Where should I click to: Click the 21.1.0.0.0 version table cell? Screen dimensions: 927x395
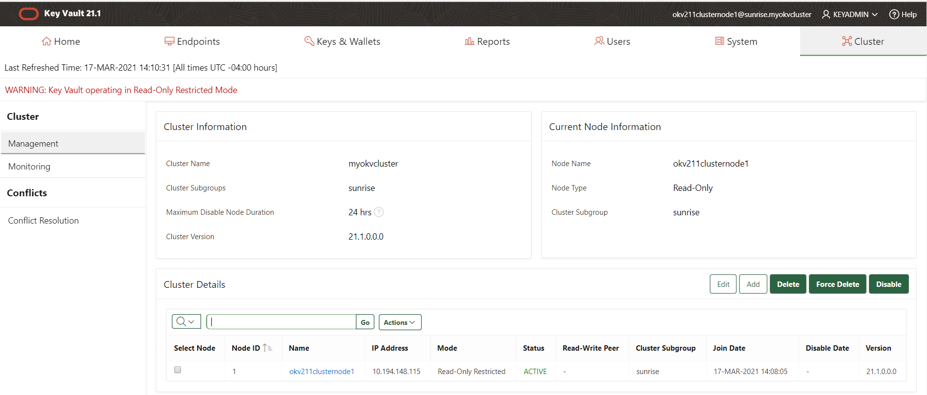point(881,372)
